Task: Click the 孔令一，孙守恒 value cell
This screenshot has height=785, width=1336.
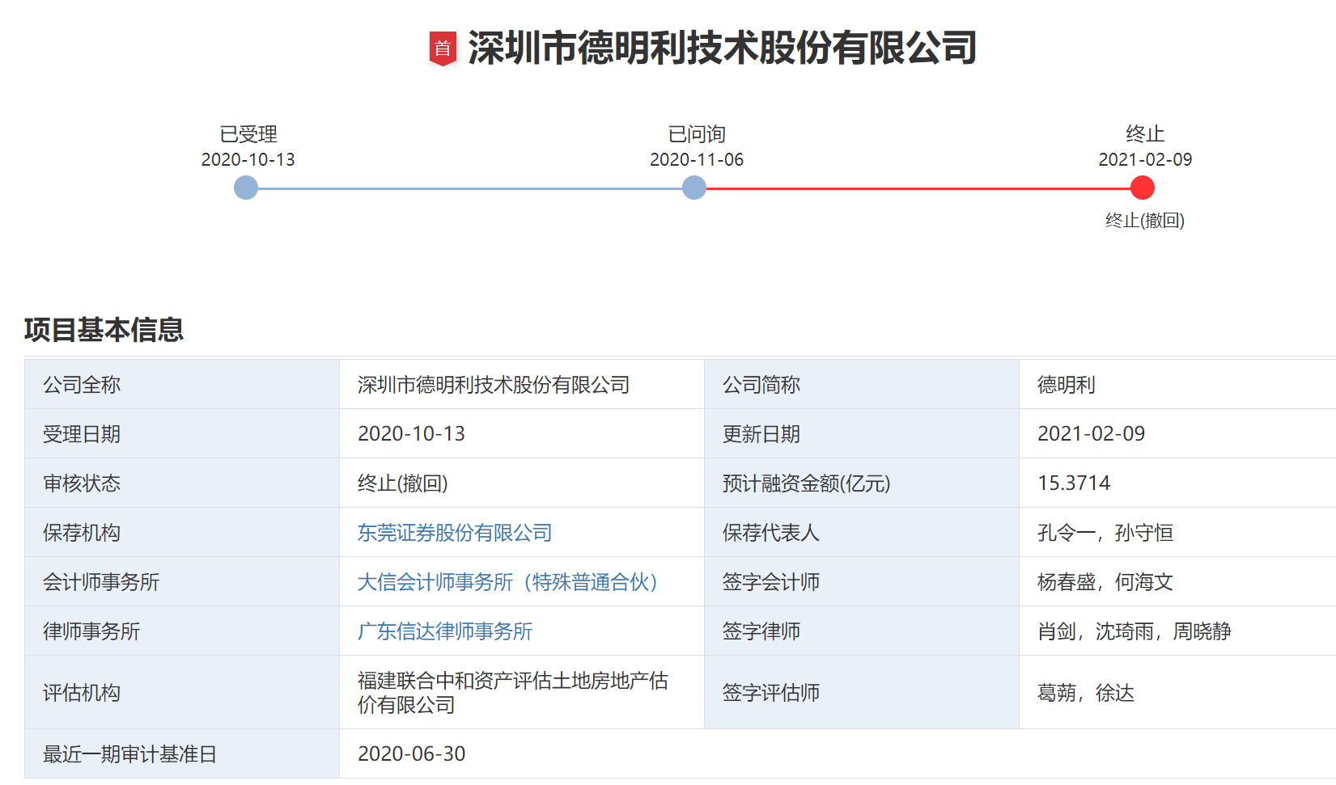Action: pos(1177,533)
